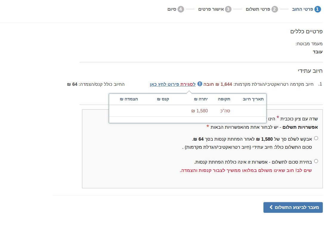The height and width of the screenshot is (225, 324).
Task: Click יתרה ₪ column header
Action: [201, 99]
